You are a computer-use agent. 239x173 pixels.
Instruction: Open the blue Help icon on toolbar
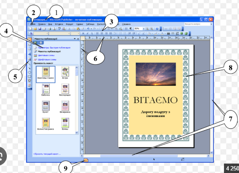157,29
